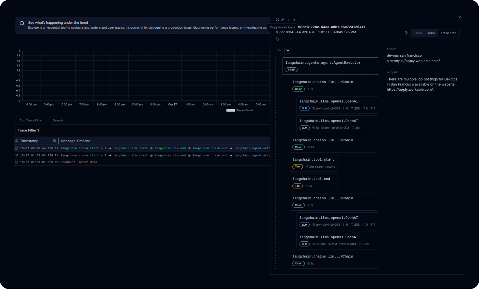
Task: Click LLM badge on 955ms OpenAI node
Action: click(x=304, y=244)
